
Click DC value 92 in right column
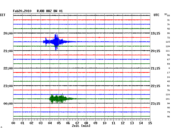coord(168,29)
